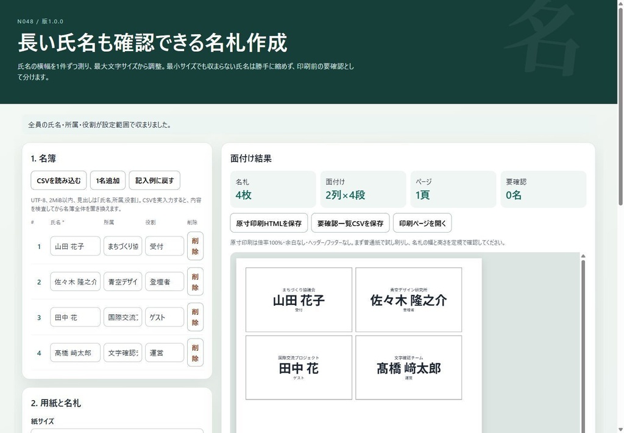Screen dimensions: 624x433
Task: Click the page vertical scrollbar
Action: point(620,107)
